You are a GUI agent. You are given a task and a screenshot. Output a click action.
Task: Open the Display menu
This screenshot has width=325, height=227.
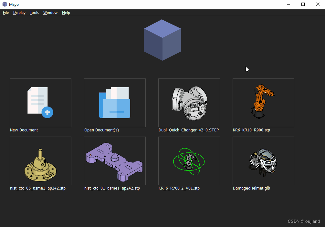point(19,13)
